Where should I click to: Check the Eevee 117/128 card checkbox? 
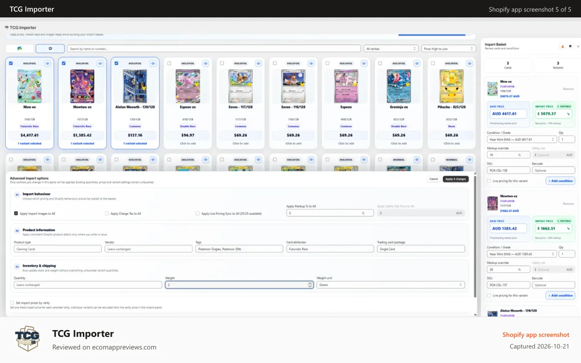point(222,63)
